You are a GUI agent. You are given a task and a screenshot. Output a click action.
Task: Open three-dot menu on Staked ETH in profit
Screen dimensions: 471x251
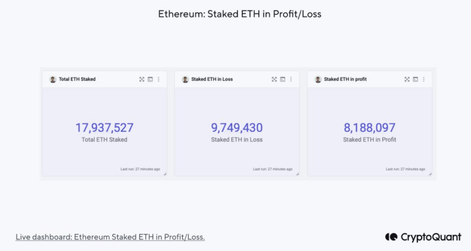pyautogui.click(x=424, y=79)
